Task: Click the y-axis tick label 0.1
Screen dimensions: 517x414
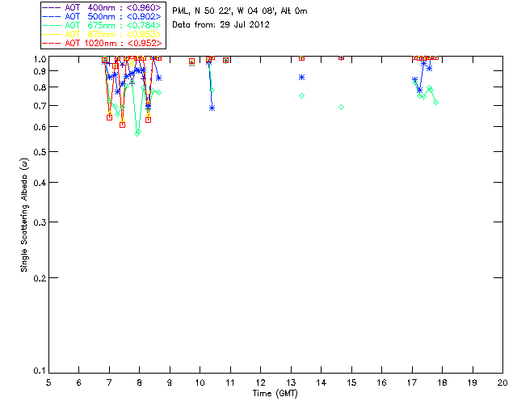Action: pyautogui.click(x=40, y=371)
